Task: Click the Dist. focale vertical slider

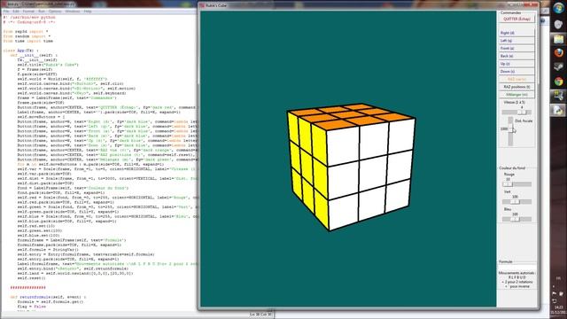Action: point(510,131)
